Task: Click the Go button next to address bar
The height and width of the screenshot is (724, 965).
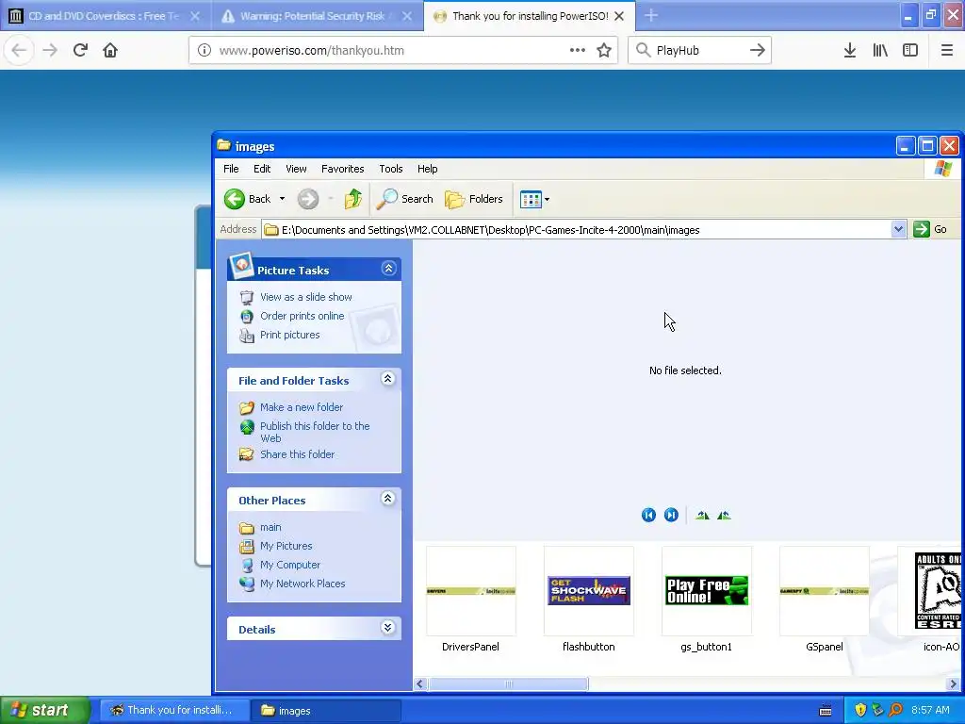Action: tap(930, 230)
